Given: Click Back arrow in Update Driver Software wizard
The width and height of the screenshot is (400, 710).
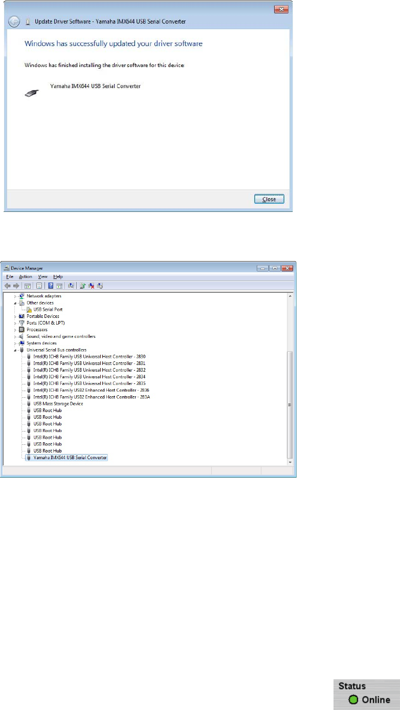Looking at the screenshot, I should tap(15, 21).
